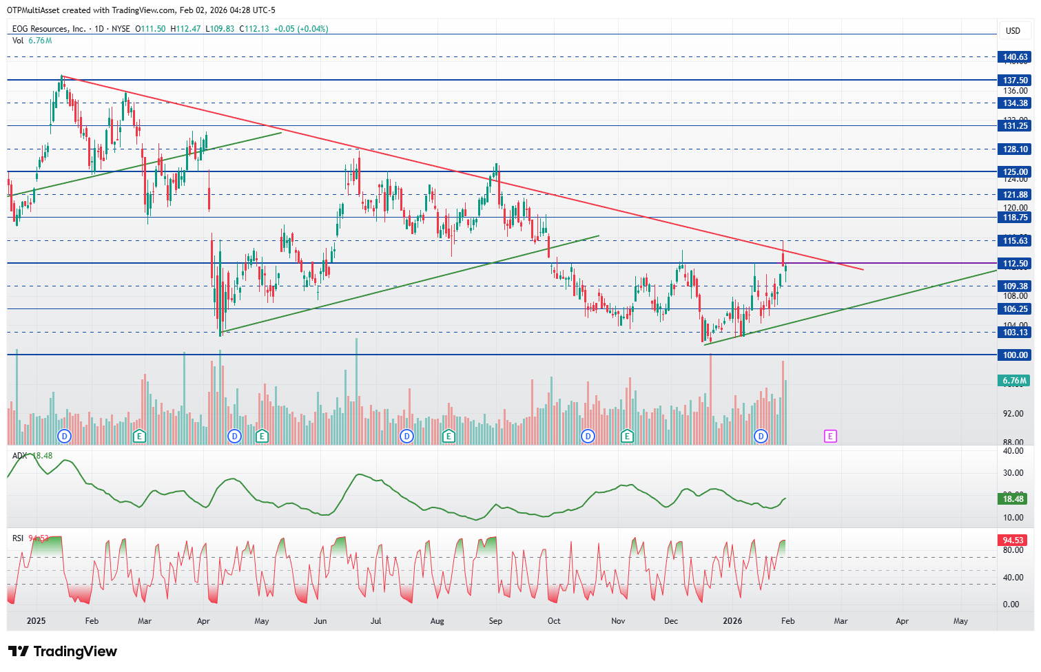The width and height of the screenshot is (1041, 672).
Task: Click the 2026 label on time axis
Action: (x=732, y=620)
